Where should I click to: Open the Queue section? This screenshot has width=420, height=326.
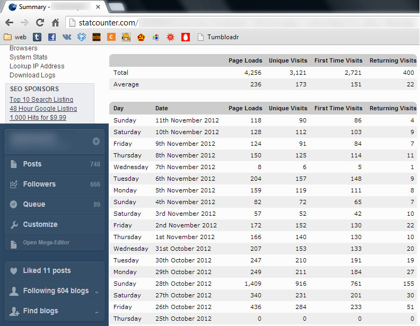coord(34,205)
